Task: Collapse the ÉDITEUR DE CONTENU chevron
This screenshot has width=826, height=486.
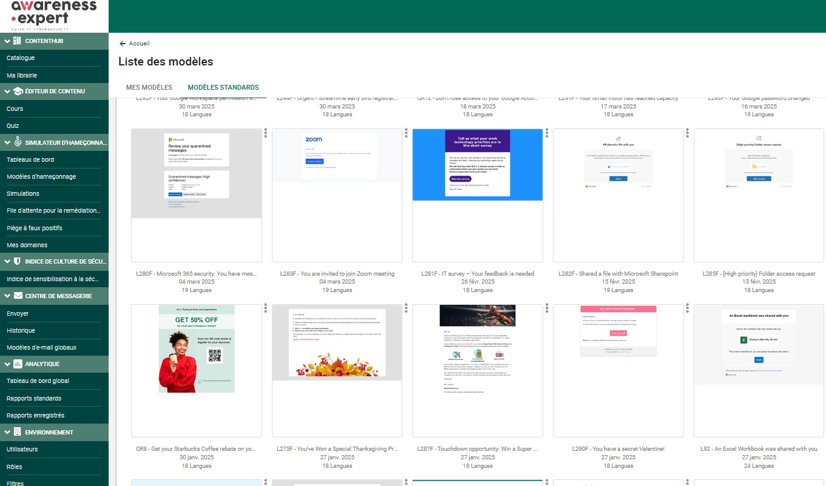Action: pyautogui.click(x=7, y=92)
